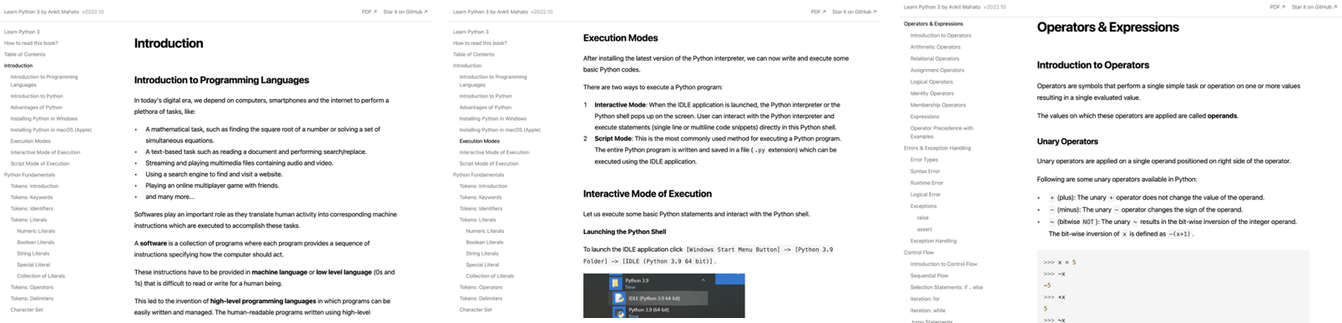Open 'Tokens: Identifiers' in Execution Modes page sidebar
This screenshot has height=323, width=1342.
click(482, 208)
